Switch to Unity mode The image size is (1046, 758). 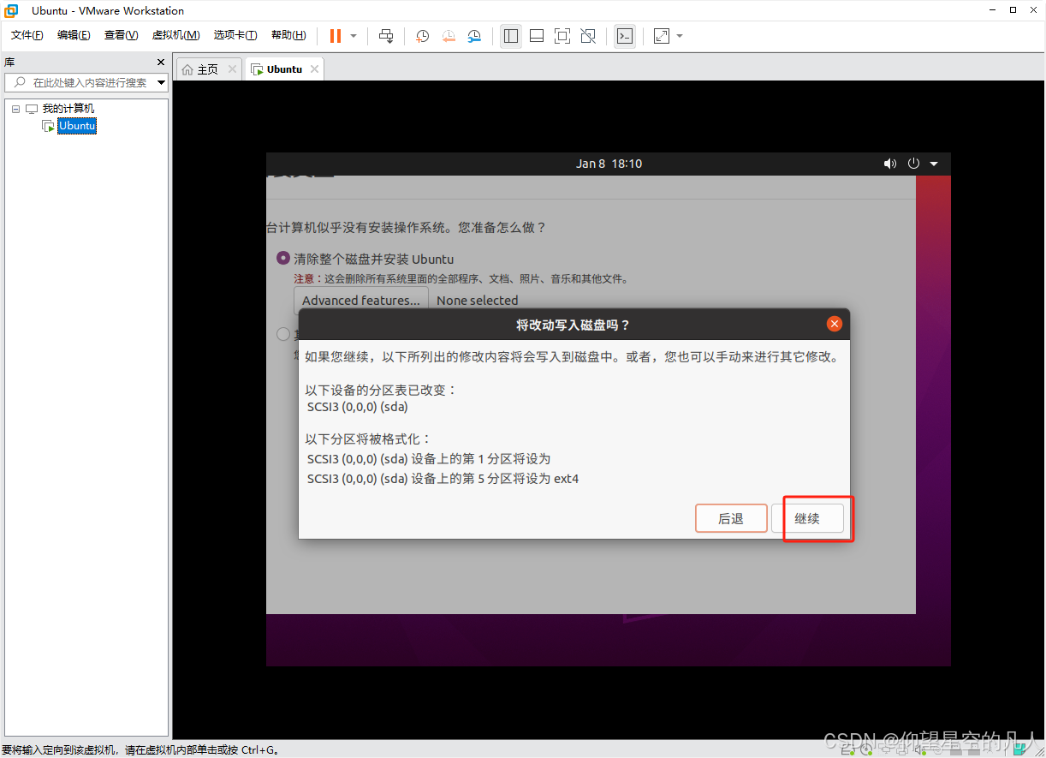(588, 36)
